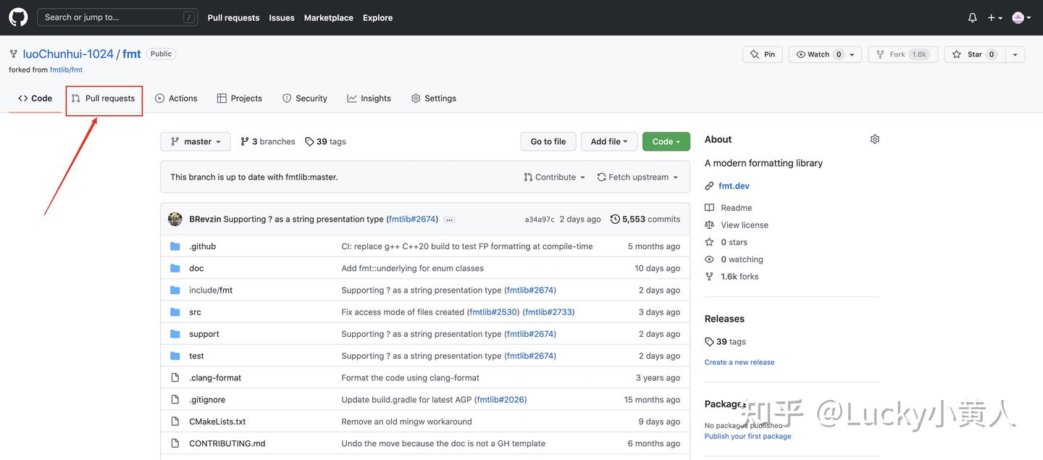The height and width of the screenshot is (460, 1043).
Task: Click the search or jump to field
Action: 117,17
